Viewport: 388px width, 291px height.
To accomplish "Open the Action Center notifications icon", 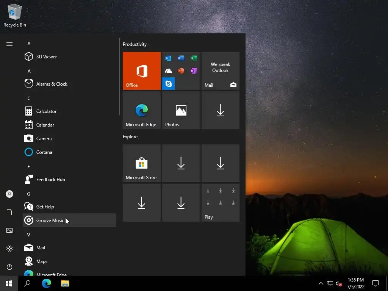I will point(375,283).
